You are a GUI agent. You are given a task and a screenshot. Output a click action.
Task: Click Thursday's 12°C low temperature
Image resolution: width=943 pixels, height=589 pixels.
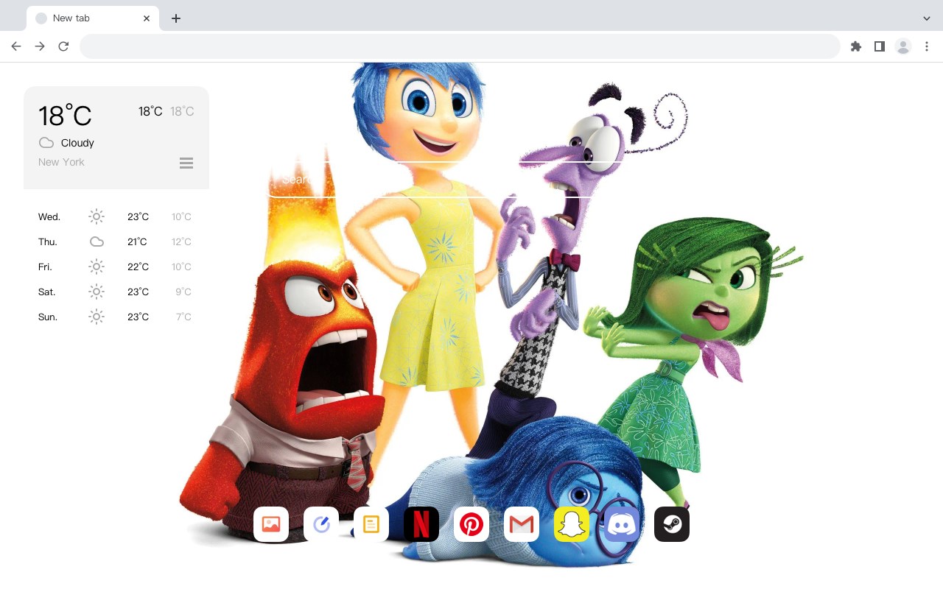pos(181,241)
